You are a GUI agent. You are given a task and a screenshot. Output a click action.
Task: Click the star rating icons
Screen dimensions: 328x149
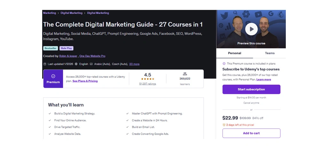148,79
